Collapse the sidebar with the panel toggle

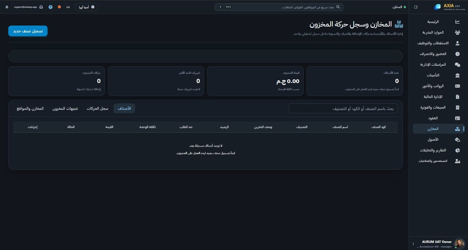click(x=416, y=7)
